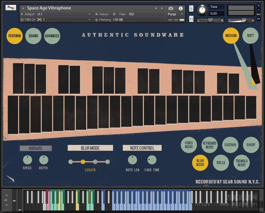Screen dimensions: 265x213
Task: Enable SUSTAIN mode
Action: click(x=230, y=145)
